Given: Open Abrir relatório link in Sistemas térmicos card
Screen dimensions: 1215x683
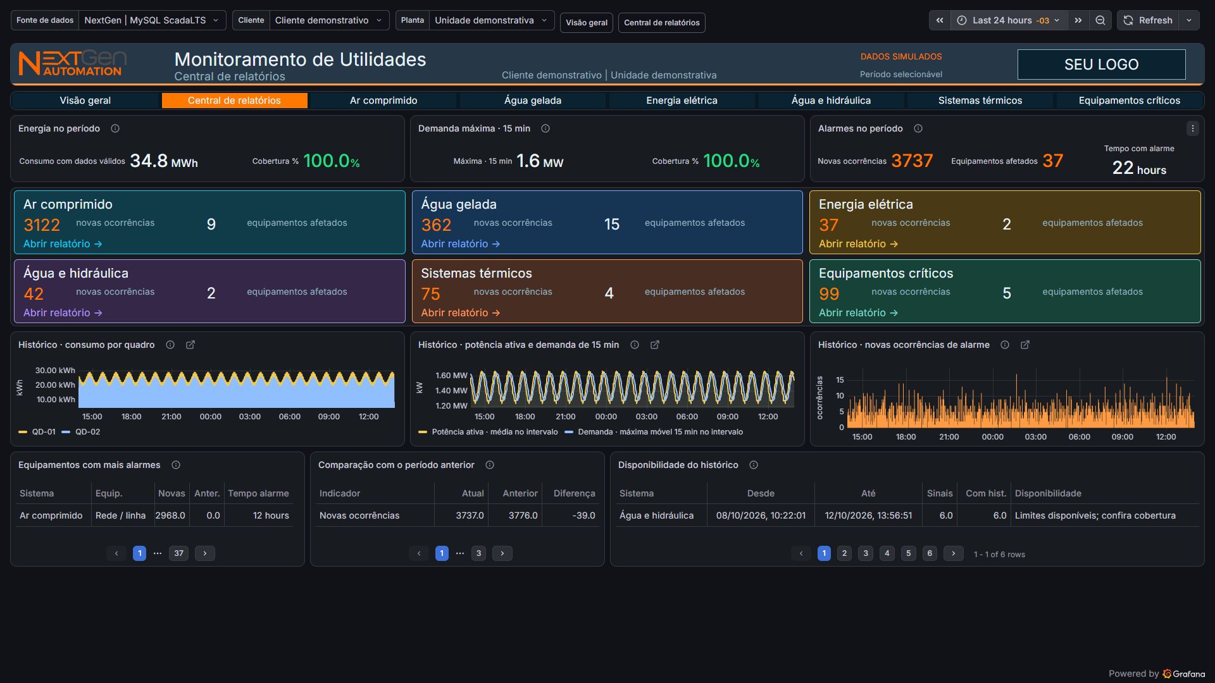Looking at the screenshot, I should (x=461, y=312).
